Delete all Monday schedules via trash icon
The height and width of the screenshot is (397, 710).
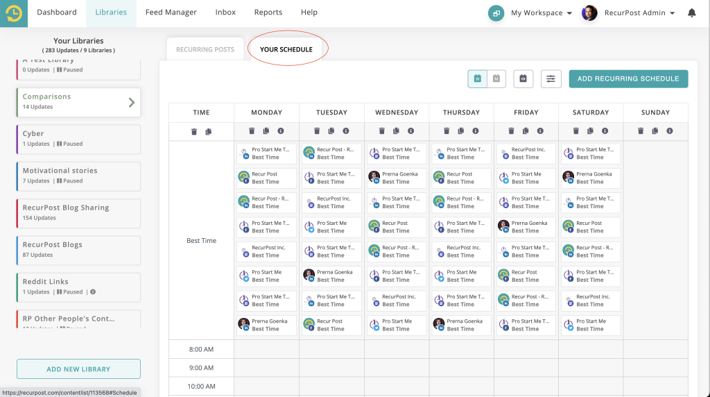coord(252,131)
